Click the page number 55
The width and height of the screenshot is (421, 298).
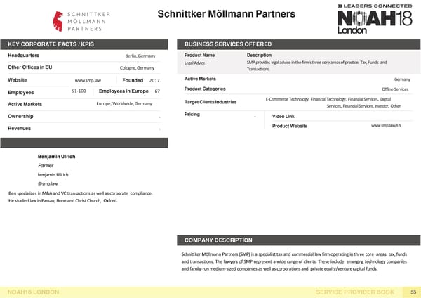click(x=413, y=291)
